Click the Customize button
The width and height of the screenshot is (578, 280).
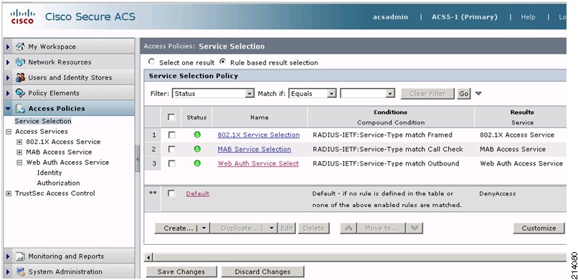pos(539,228)
